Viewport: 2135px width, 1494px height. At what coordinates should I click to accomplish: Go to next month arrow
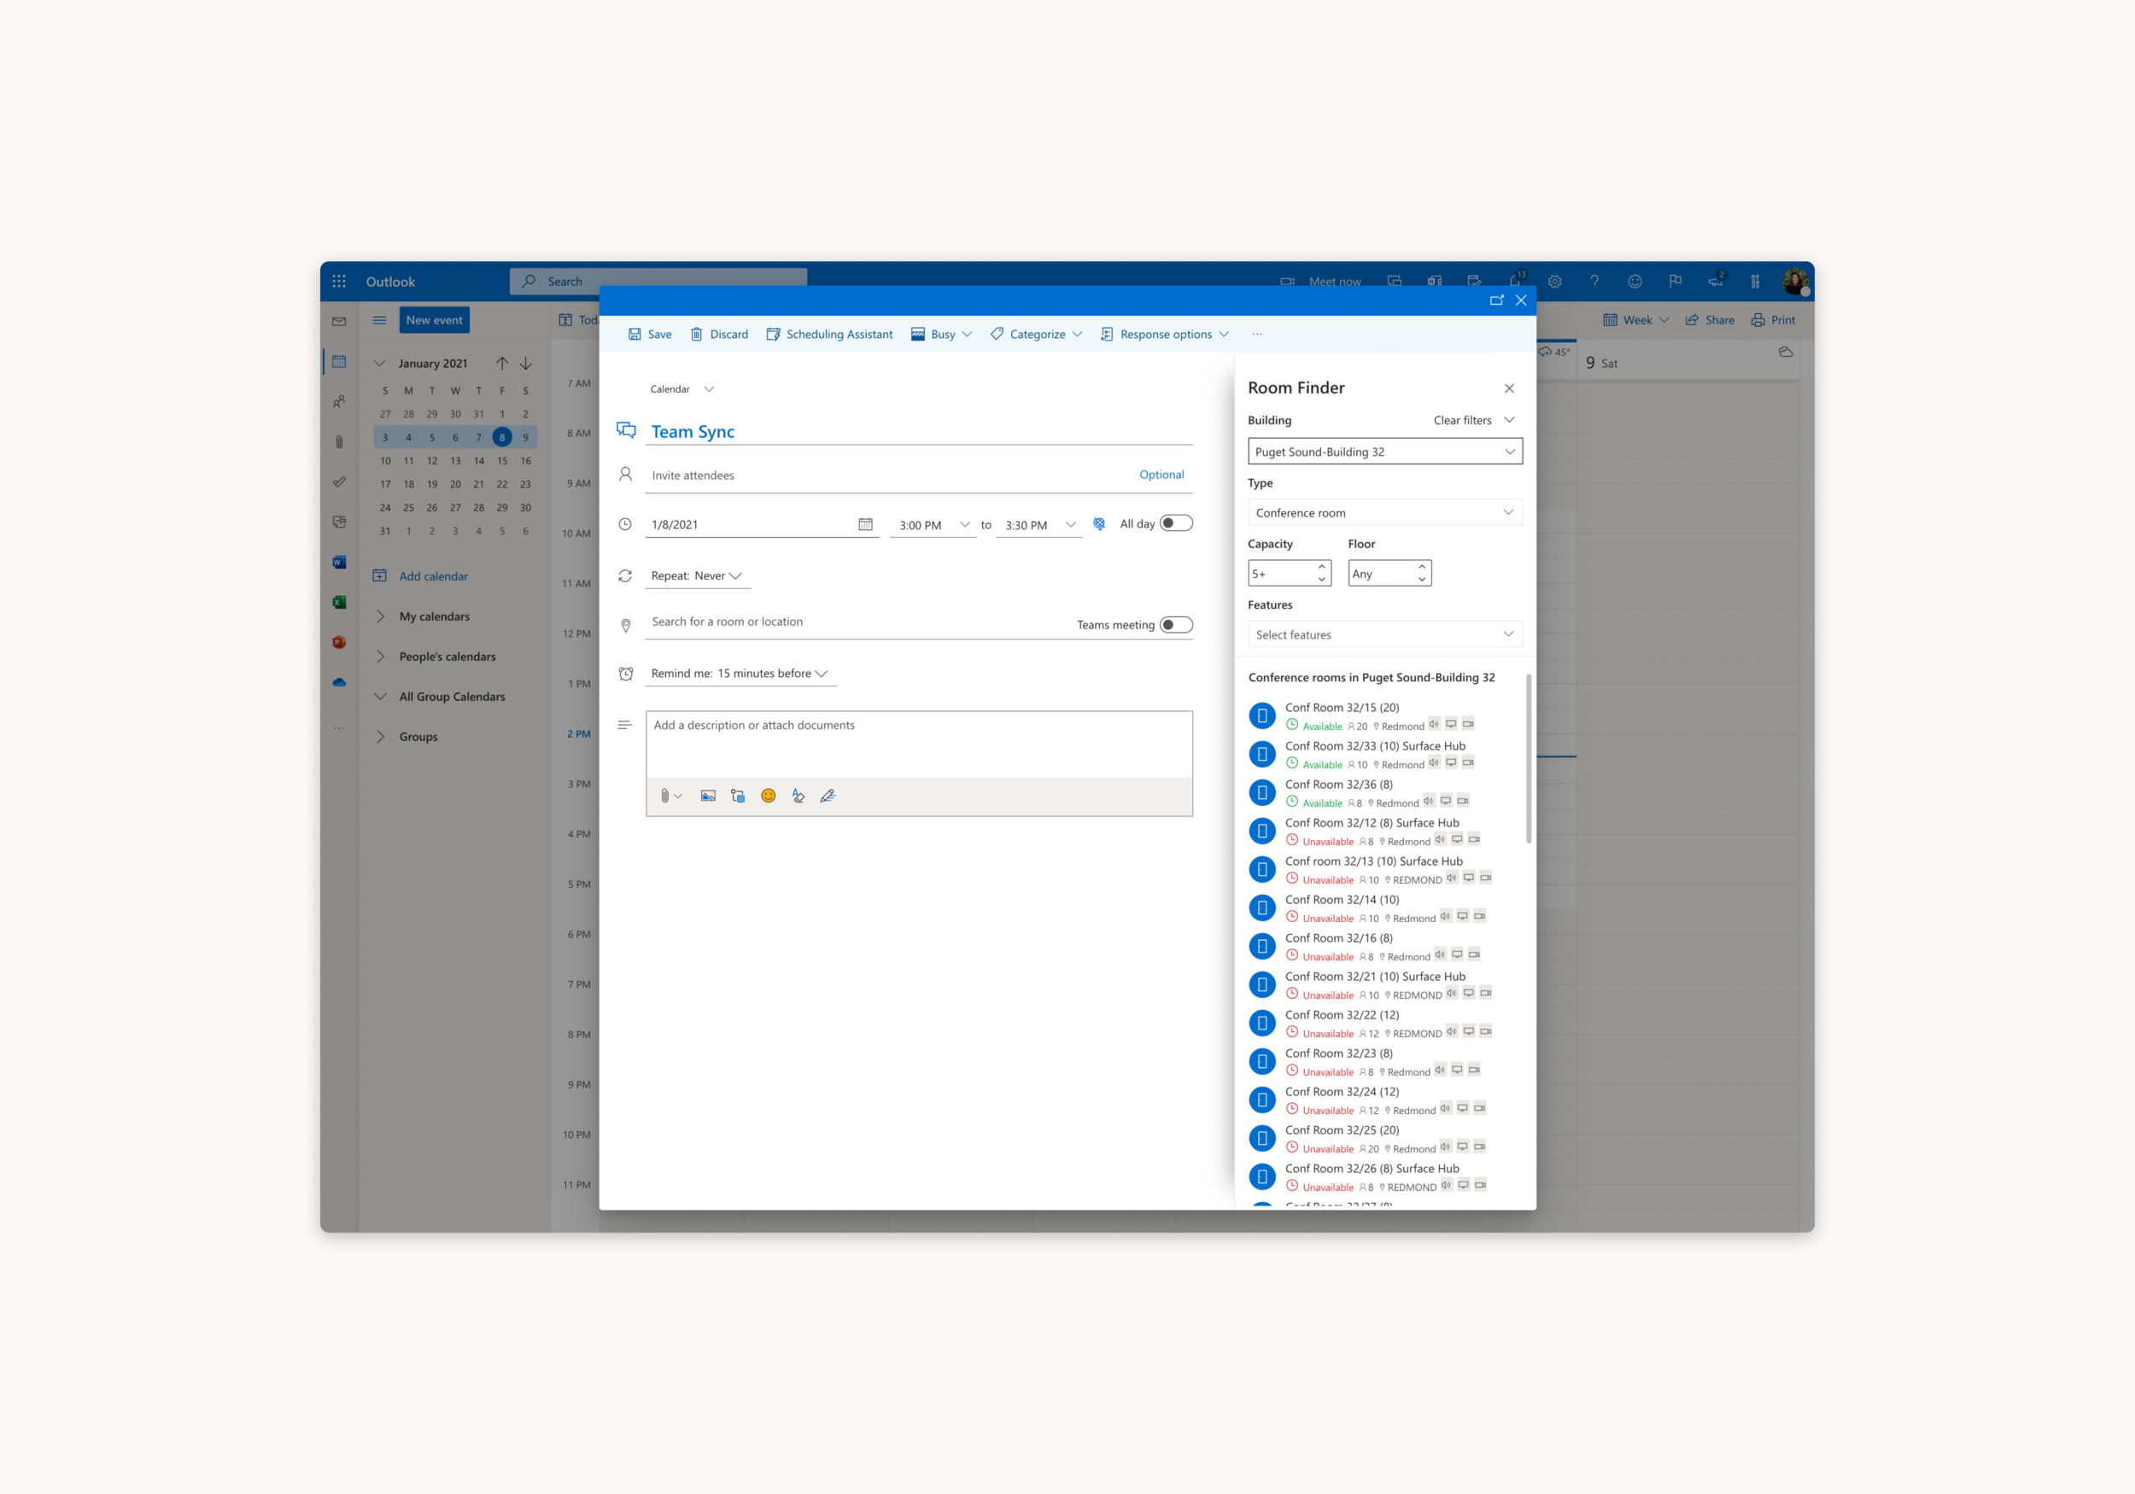coord(525,363)
